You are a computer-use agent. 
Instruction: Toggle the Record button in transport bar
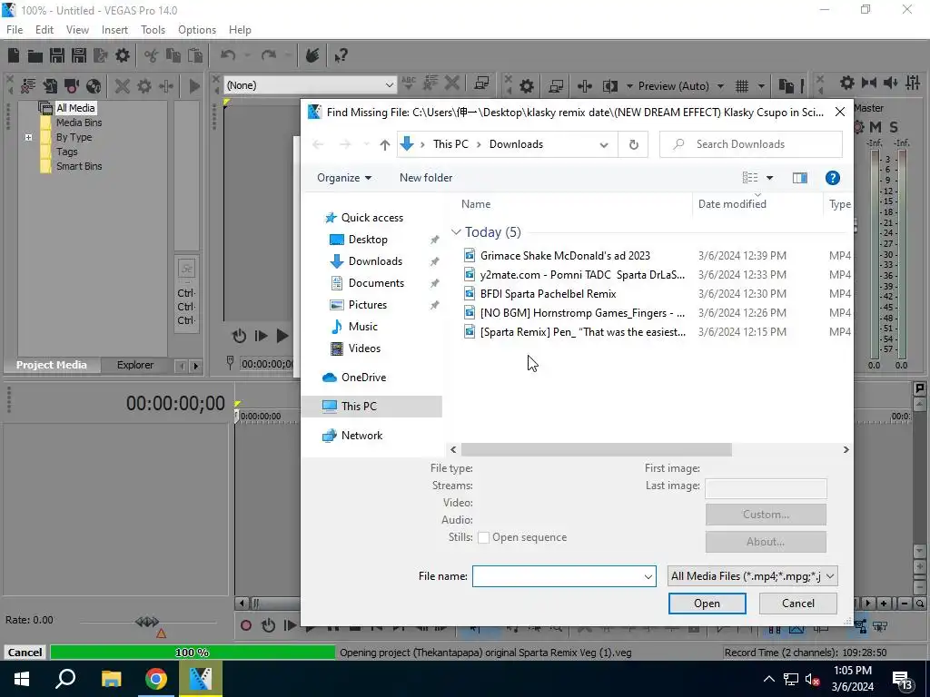pos(245,625)
